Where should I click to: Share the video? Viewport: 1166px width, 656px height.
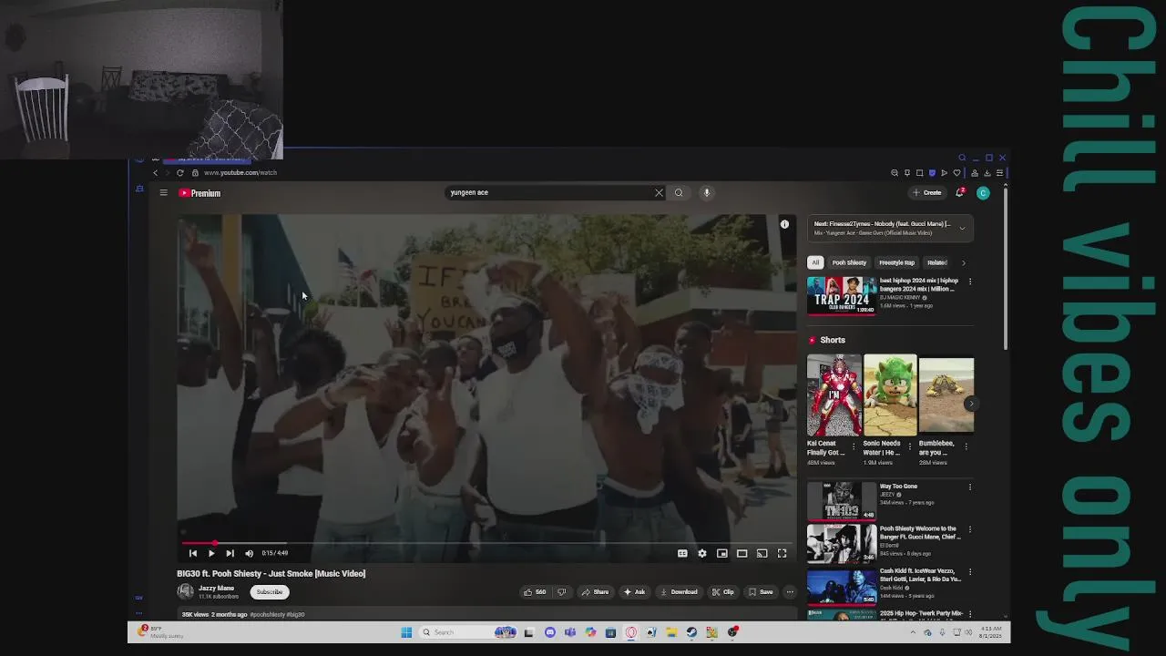pyautogui.click(x=595, y=592)
